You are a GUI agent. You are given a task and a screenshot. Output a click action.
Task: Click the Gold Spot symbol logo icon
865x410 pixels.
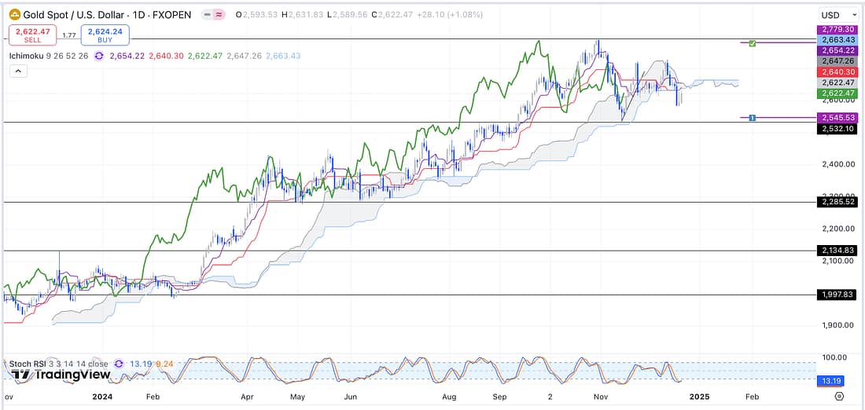click(14, 15)
